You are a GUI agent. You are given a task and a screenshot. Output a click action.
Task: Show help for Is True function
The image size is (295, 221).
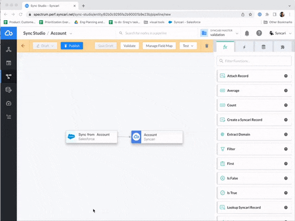286,193
